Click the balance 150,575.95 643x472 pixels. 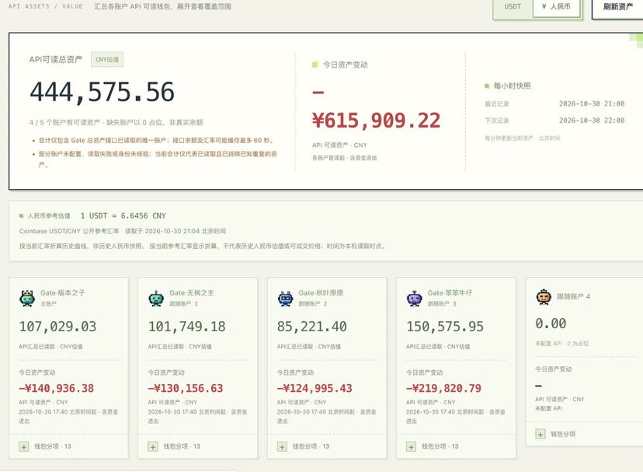point(445,327)
